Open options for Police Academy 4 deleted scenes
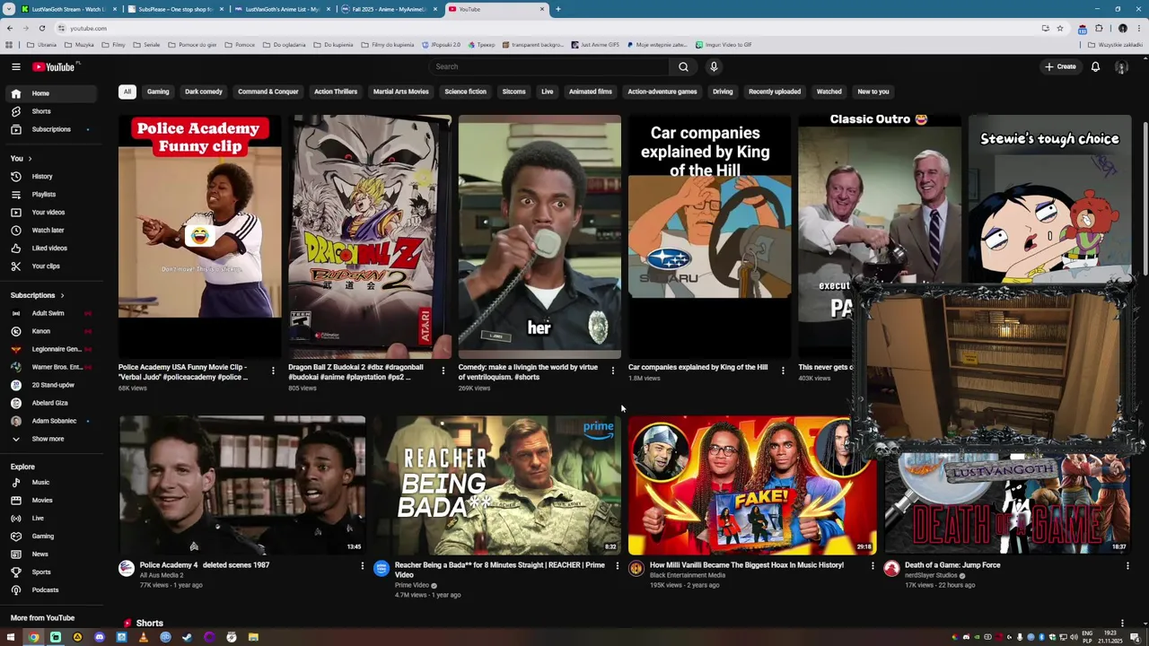Image resolution: width=1149 pixels, height=646 pixels. (x=362, y=565)
